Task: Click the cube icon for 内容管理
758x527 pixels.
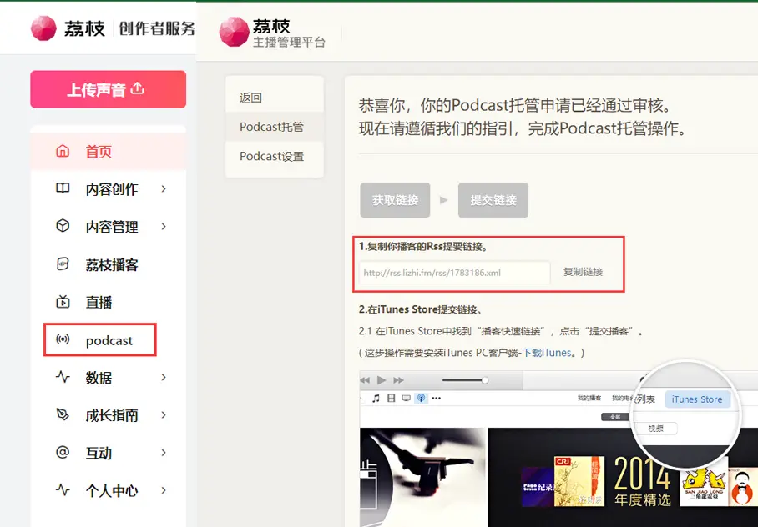Action: 63,227
